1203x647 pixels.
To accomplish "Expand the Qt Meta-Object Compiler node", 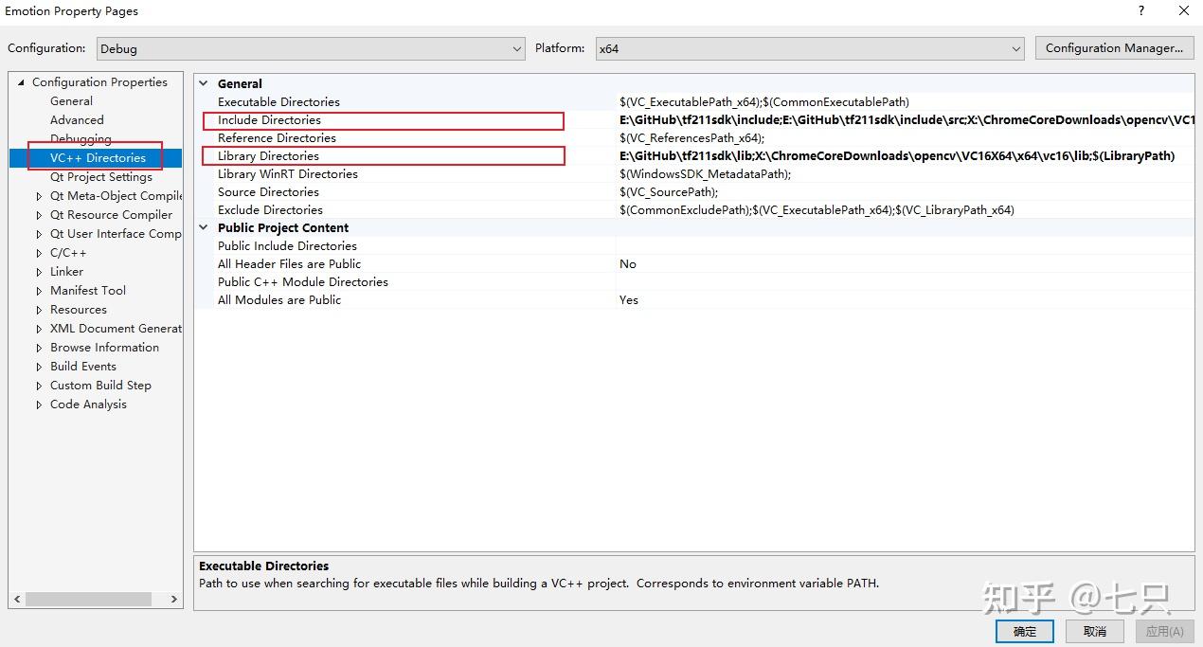I will 37,195.
